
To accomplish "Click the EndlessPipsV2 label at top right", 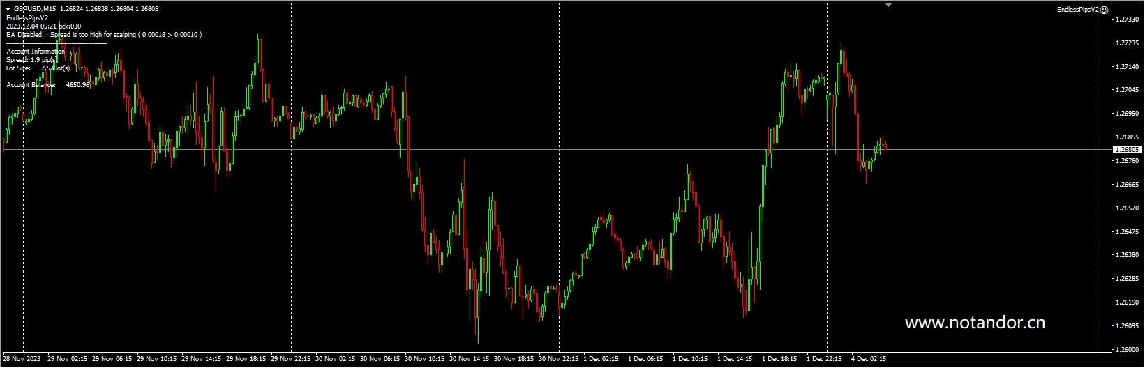I will 1077,10.
